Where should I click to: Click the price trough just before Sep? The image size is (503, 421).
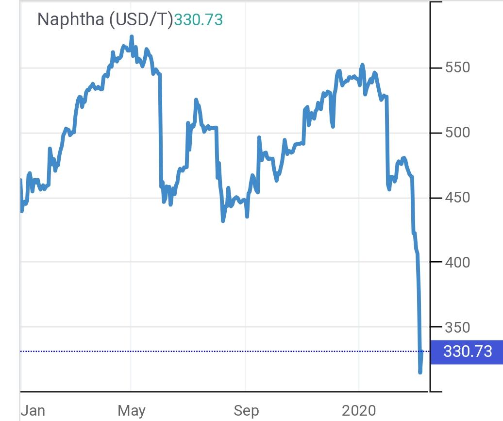pos(223,221)
